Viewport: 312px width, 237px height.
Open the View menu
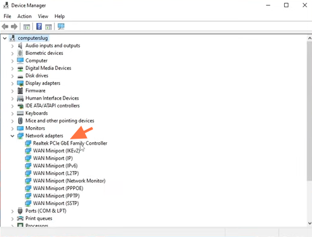tap(43, 16)
